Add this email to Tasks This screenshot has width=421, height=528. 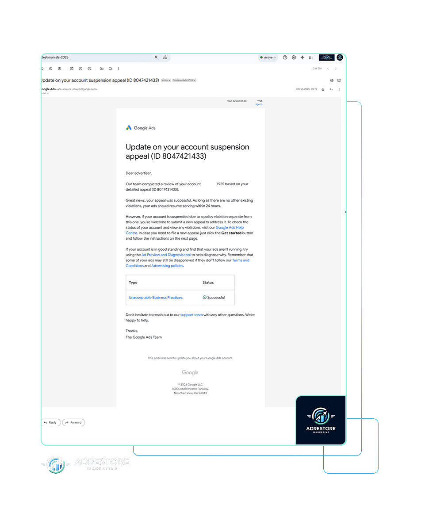point(90,69)
